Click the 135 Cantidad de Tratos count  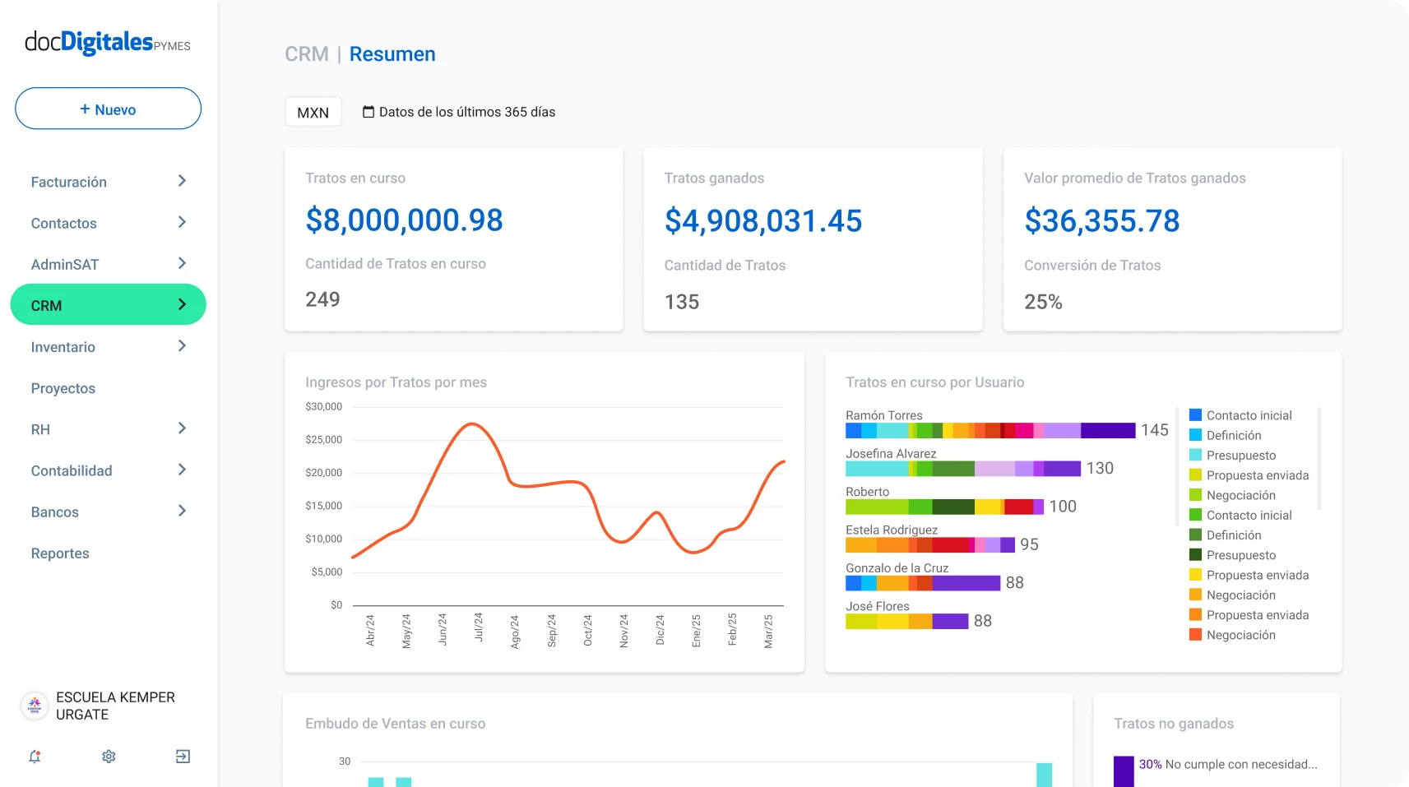(x=682, y=302)
